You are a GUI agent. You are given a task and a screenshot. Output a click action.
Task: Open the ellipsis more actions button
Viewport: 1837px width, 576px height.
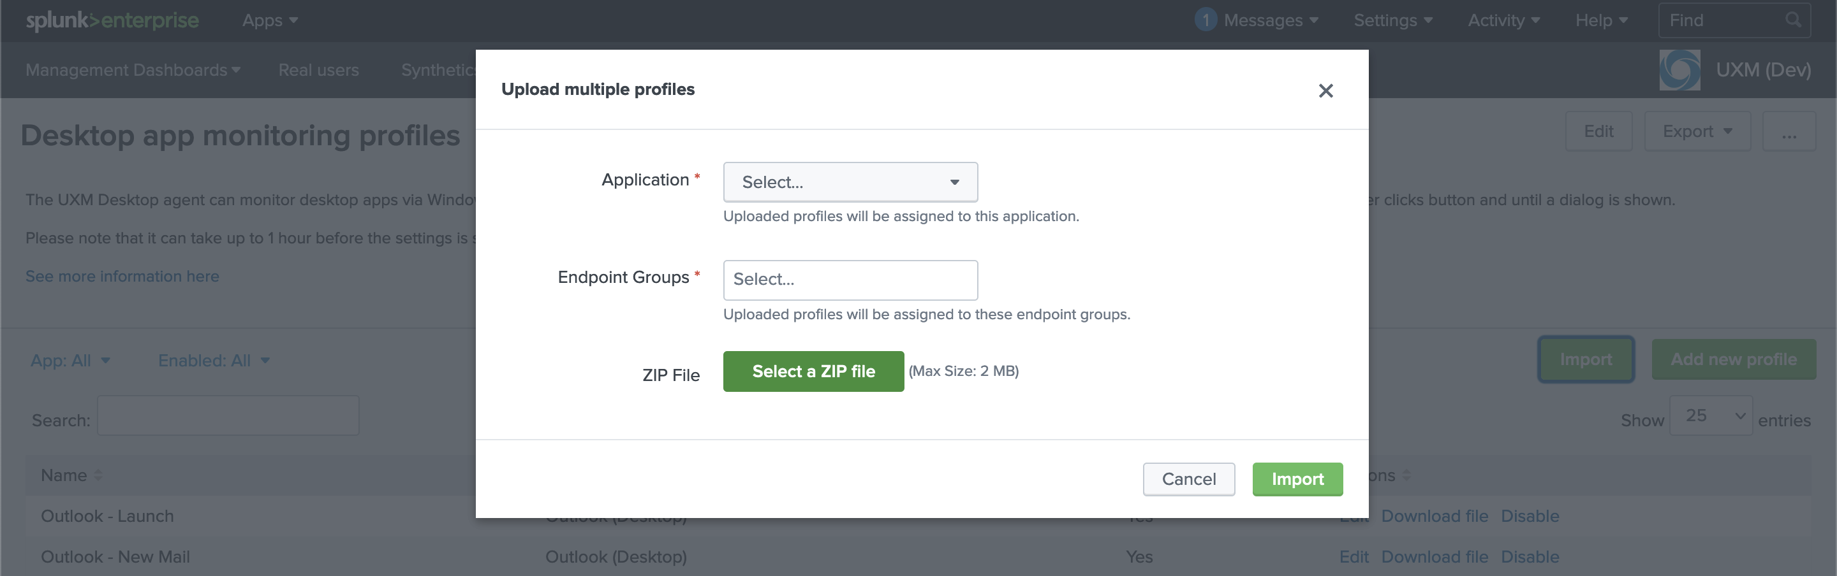1789,132
